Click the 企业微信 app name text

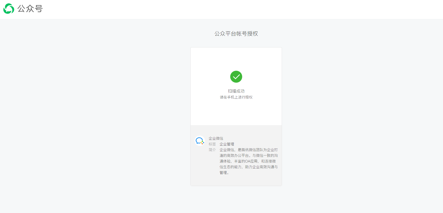point(216,138)
